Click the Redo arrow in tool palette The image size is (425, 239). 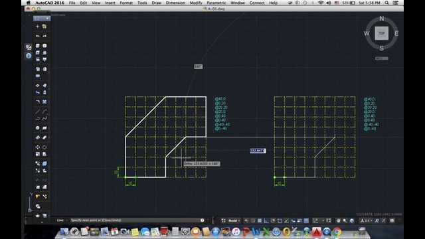44,36
